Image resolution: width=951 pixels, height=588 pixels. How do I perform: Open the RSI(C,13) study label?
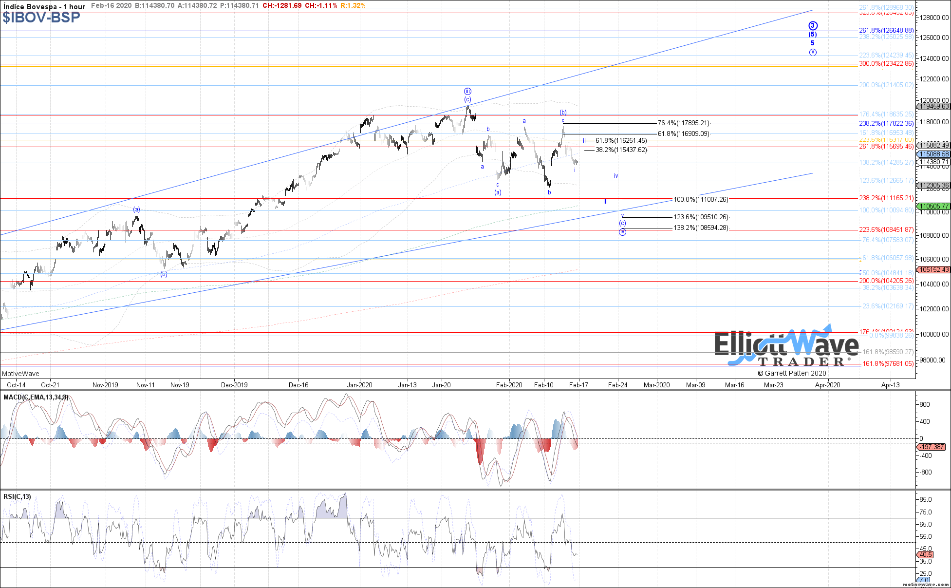pyautogui.click(x=17, y=497)
